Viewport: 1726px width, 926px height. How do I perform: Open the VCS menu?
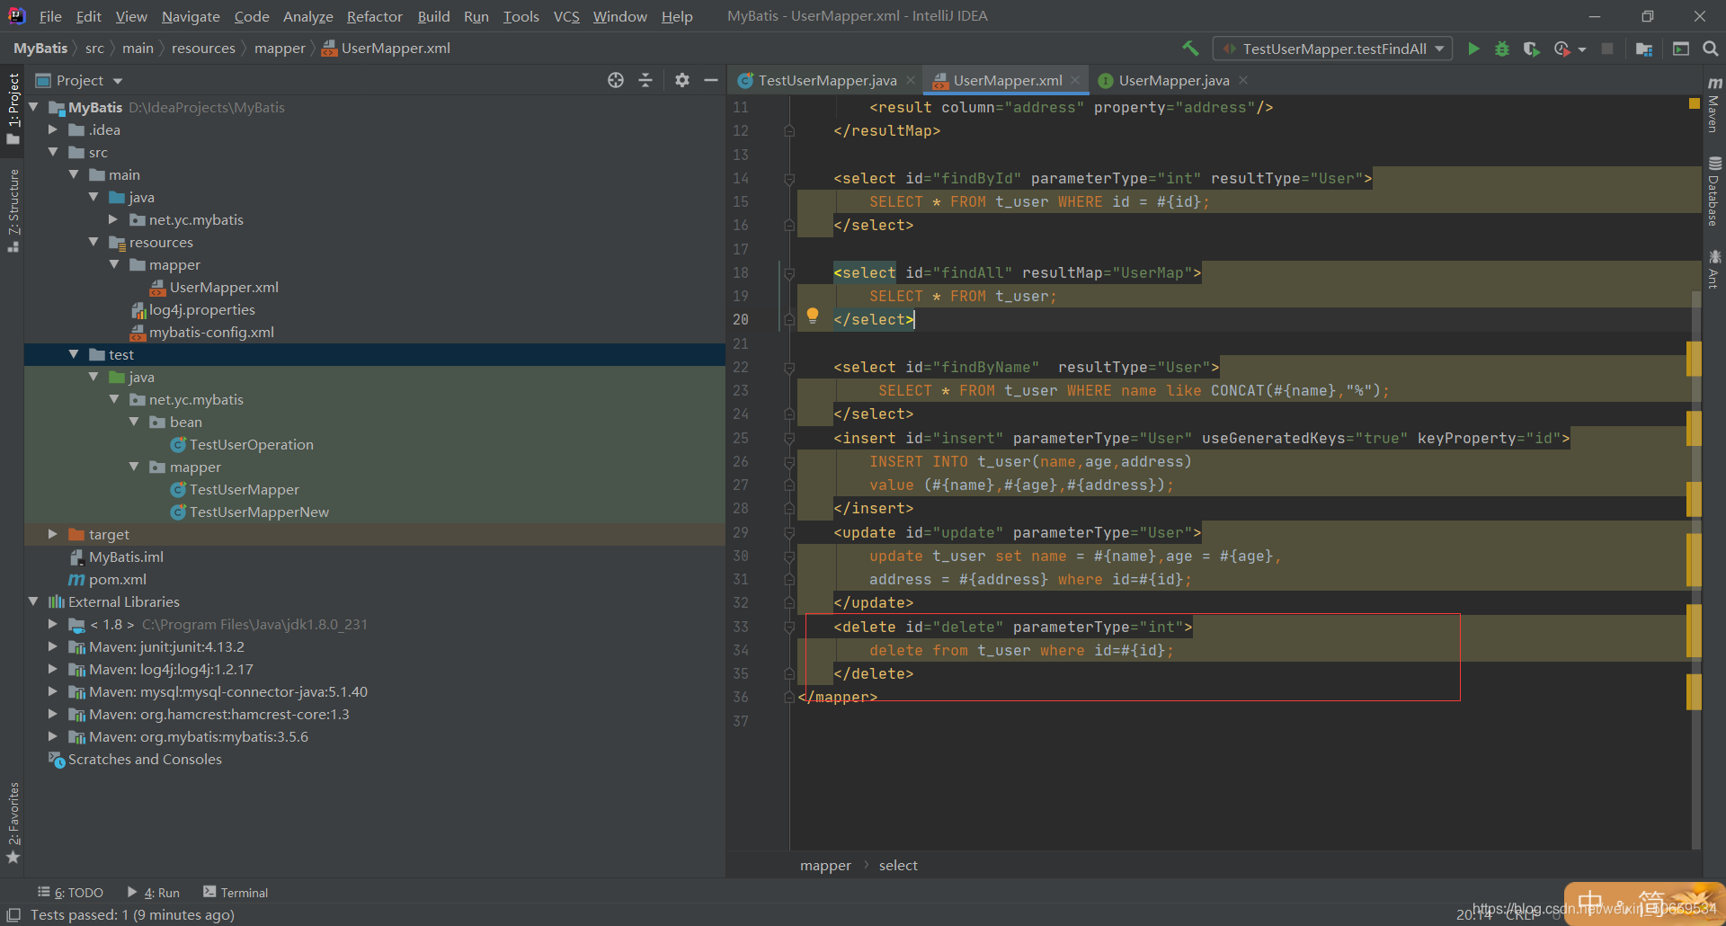point(566,16)
